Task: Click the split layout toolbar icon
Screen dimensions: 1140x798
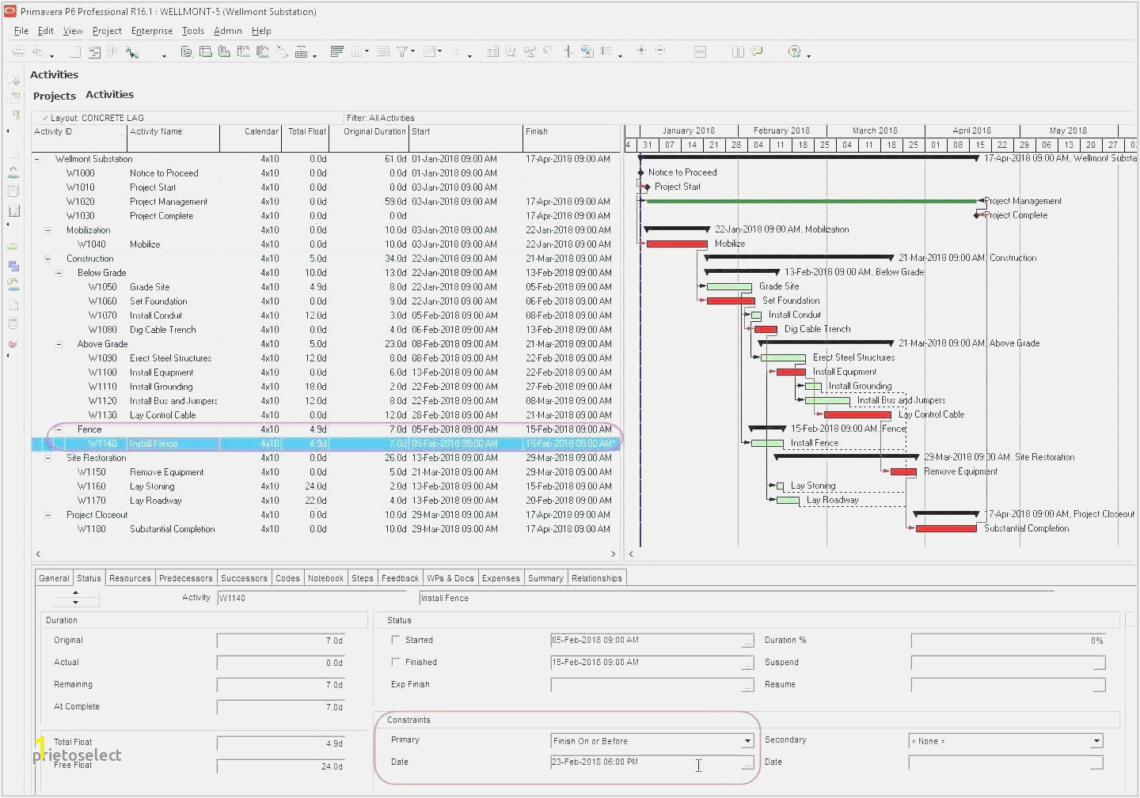Action: pos(700,51)
